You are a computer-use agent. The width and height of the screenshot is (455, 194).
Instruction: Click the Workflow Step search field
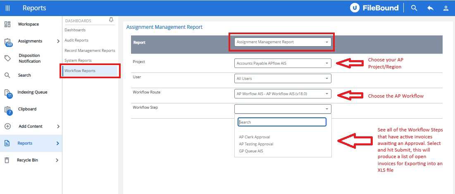[x=282, y=122]
